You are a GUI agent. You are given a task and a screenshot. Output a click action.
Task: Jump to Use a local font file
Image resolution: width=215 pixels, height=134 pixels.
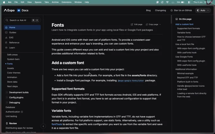[x=185, y=44]
